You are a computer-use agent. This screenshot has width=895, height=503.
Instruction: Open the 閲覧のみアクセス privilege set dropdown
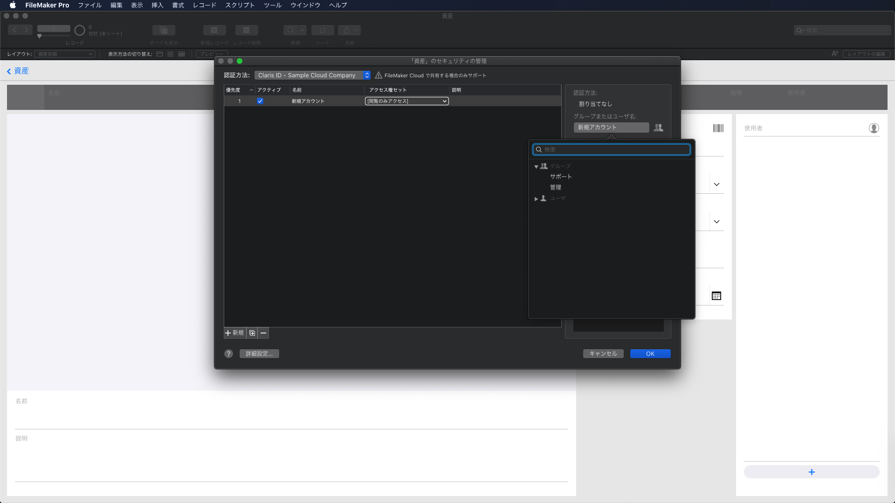coord(406,101)
